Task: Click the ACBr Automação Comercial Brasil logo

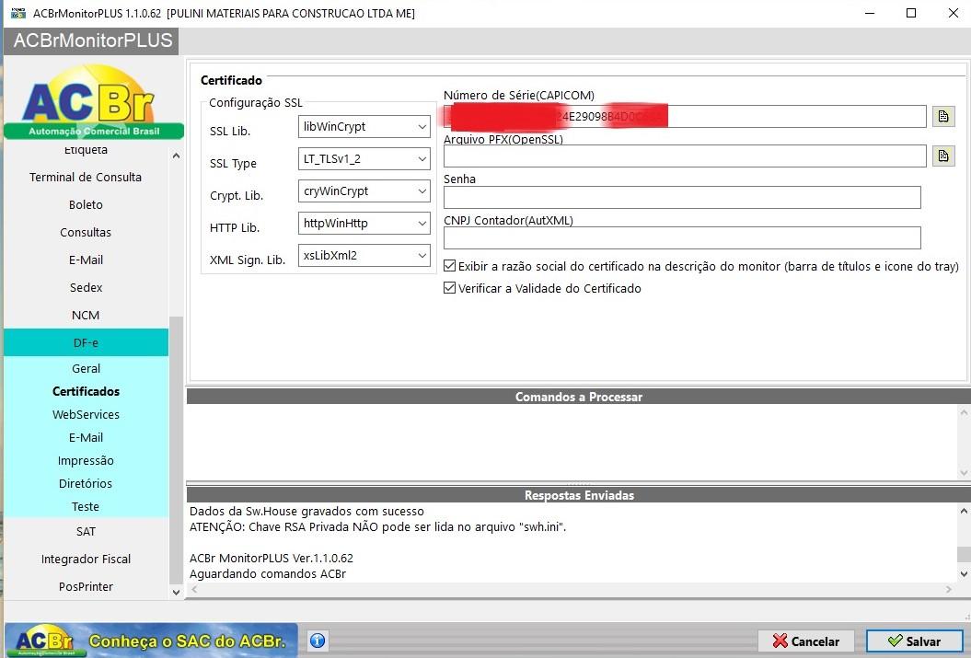Action: (x=94, y=102)
